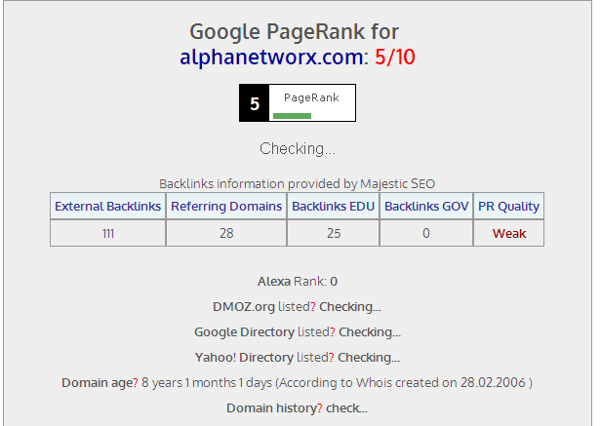The image size is (601, 426).
Task: Click the Google PageRank for heading
Action: (295, 32)
